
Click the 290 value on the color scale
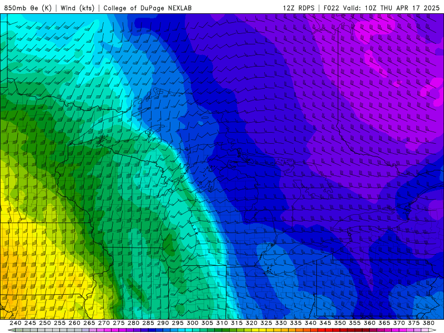click(x=163, y=323)
